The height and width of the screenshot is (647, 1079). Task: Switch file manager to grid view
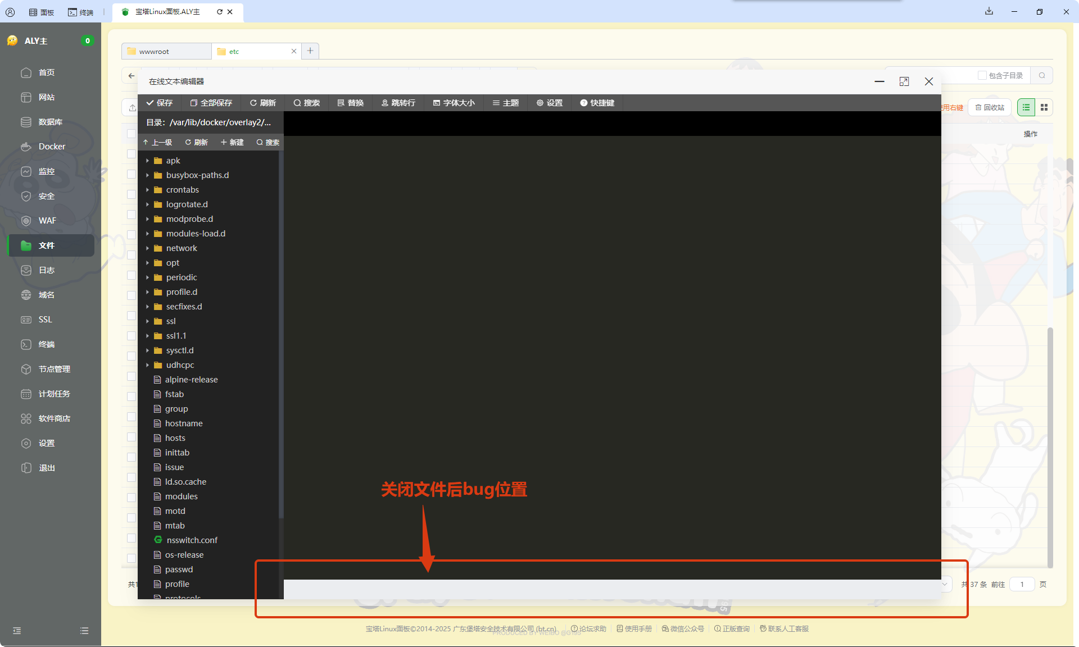(1044, 107)
